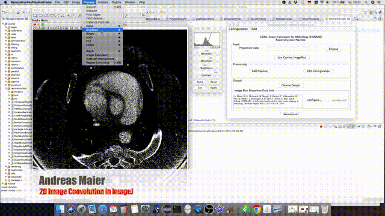Screen dimensions: 385x216
Task: Select ImageJ's Wand tracing tool
Action: [74, 16]
